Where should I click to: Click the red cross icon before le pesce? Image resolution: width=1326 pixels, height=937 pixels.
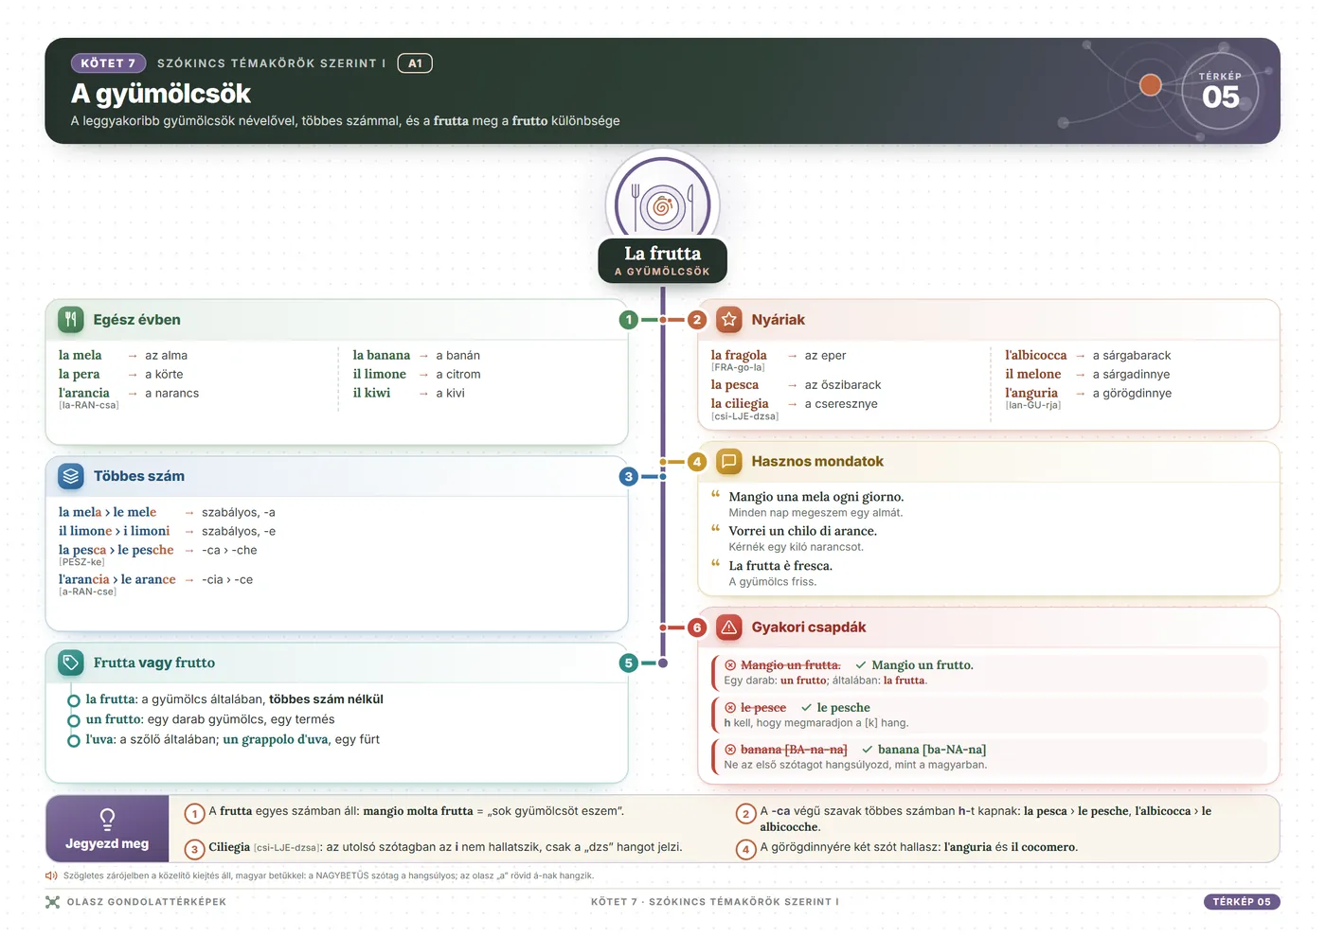[730, 708]
